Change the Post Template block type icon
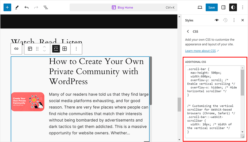The image size is (248, 142). [30, 49]
